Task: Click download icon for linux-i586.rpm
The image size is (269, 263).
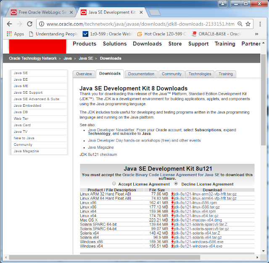Action: pyautogui.click(x=173, y=203)
